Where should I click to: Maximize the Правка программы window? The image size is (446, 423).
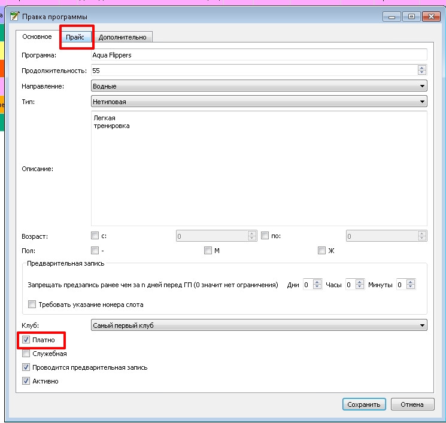pyautogui.click(x=411, y=17)
